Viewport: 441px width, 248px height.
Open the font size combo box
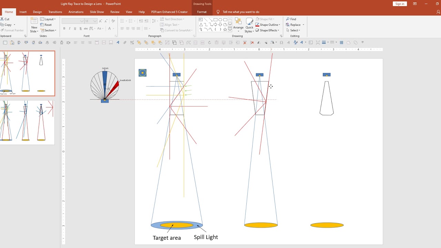click(91, 21)
